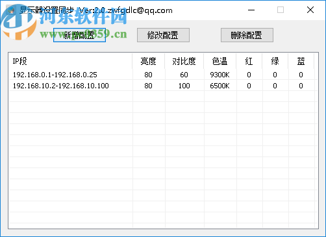The width and height of the screenshot is (326, 237).
Task: Click contrast value 60
Action: [184, 75]
